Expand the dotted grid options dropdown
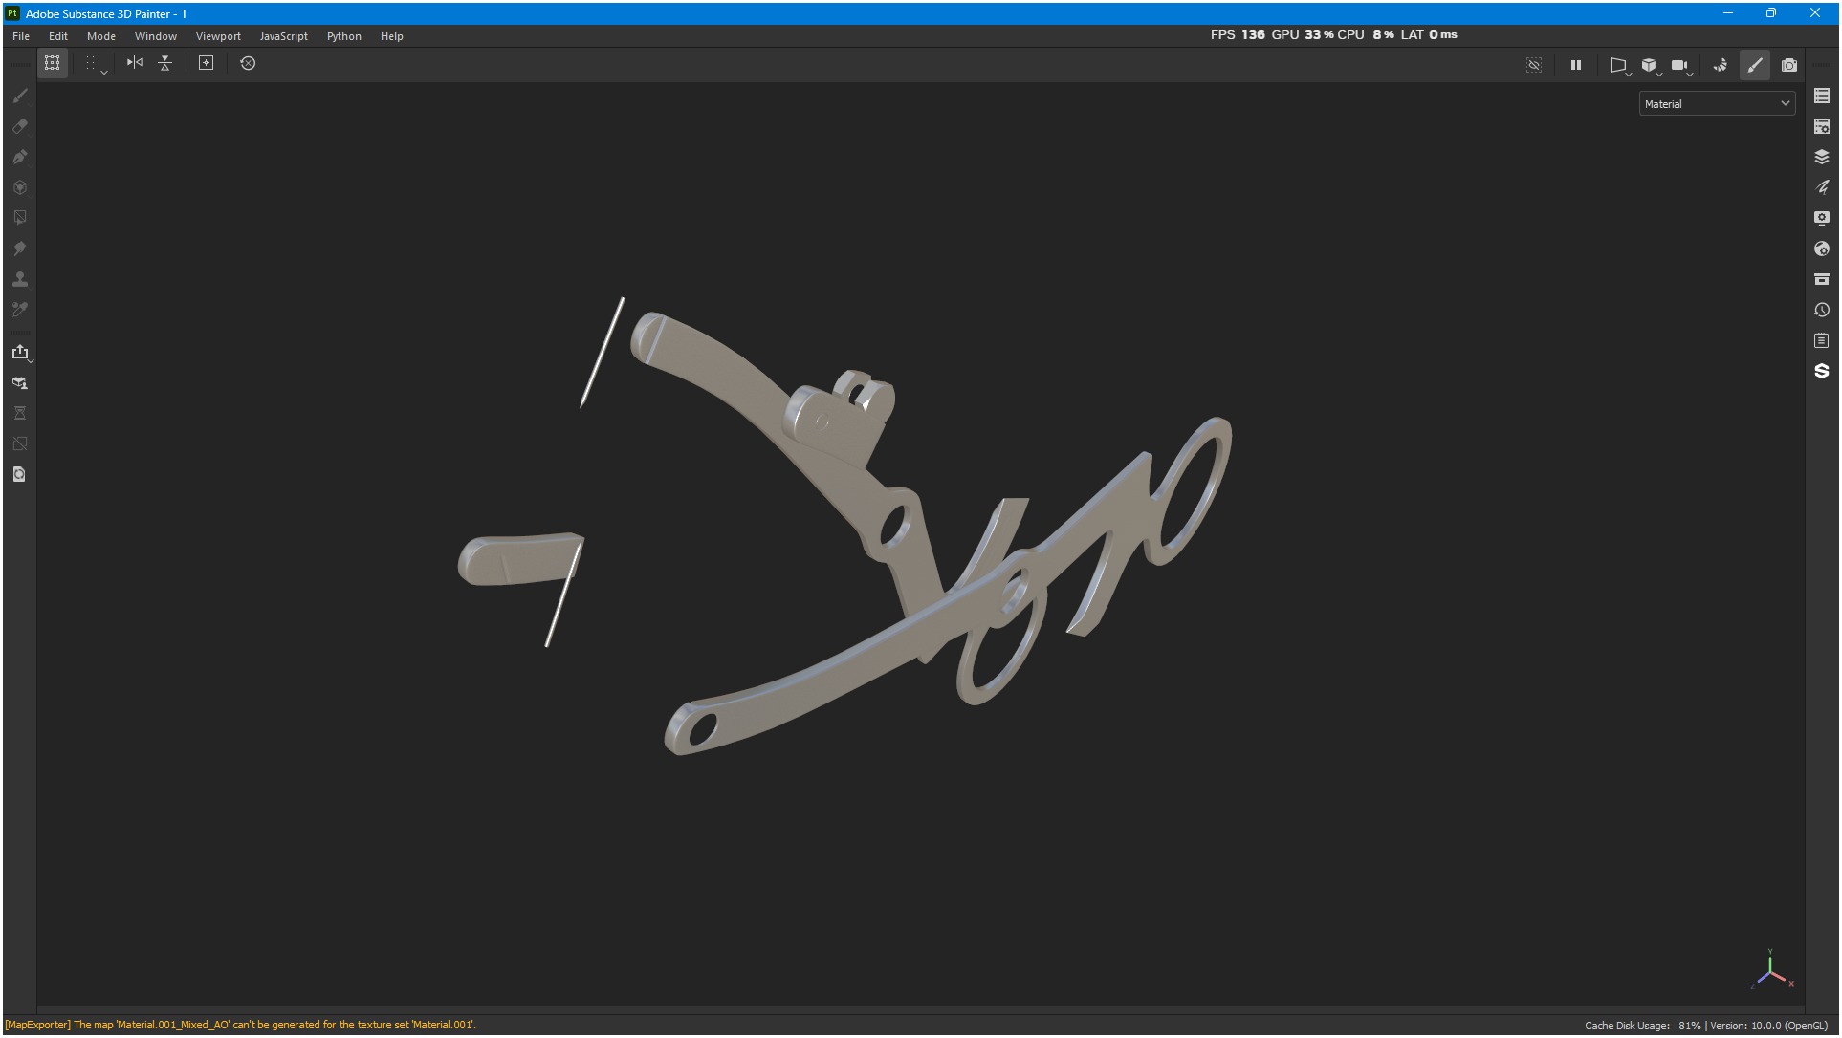Viewport: 1842px width, 1038px height. 96,64
